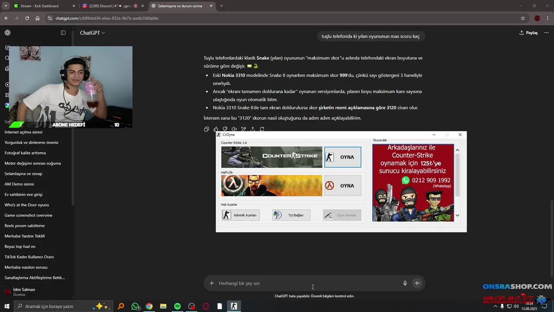
Task: Attach a file with the plus icon
Action: point(212,283)
